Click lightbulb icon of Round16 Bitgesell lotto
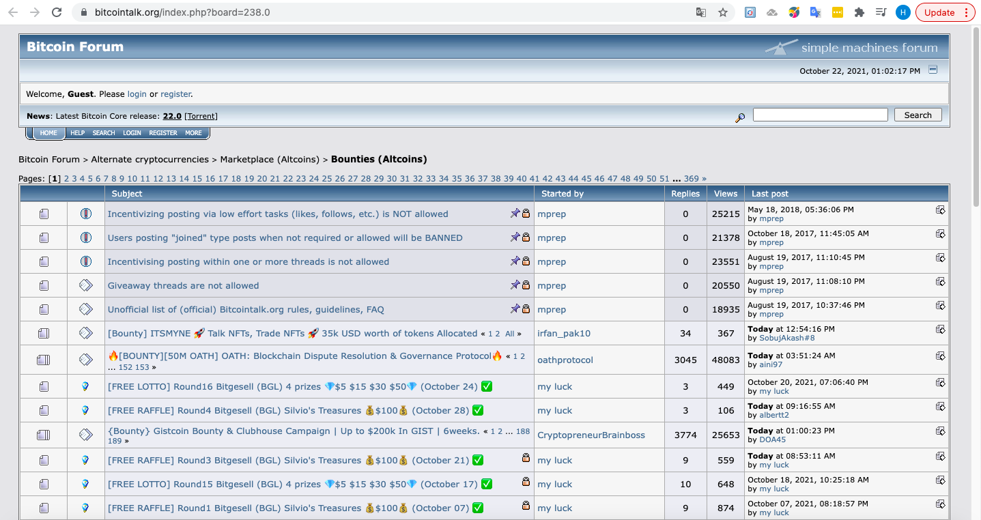981x520 pixels. (85, 386)
